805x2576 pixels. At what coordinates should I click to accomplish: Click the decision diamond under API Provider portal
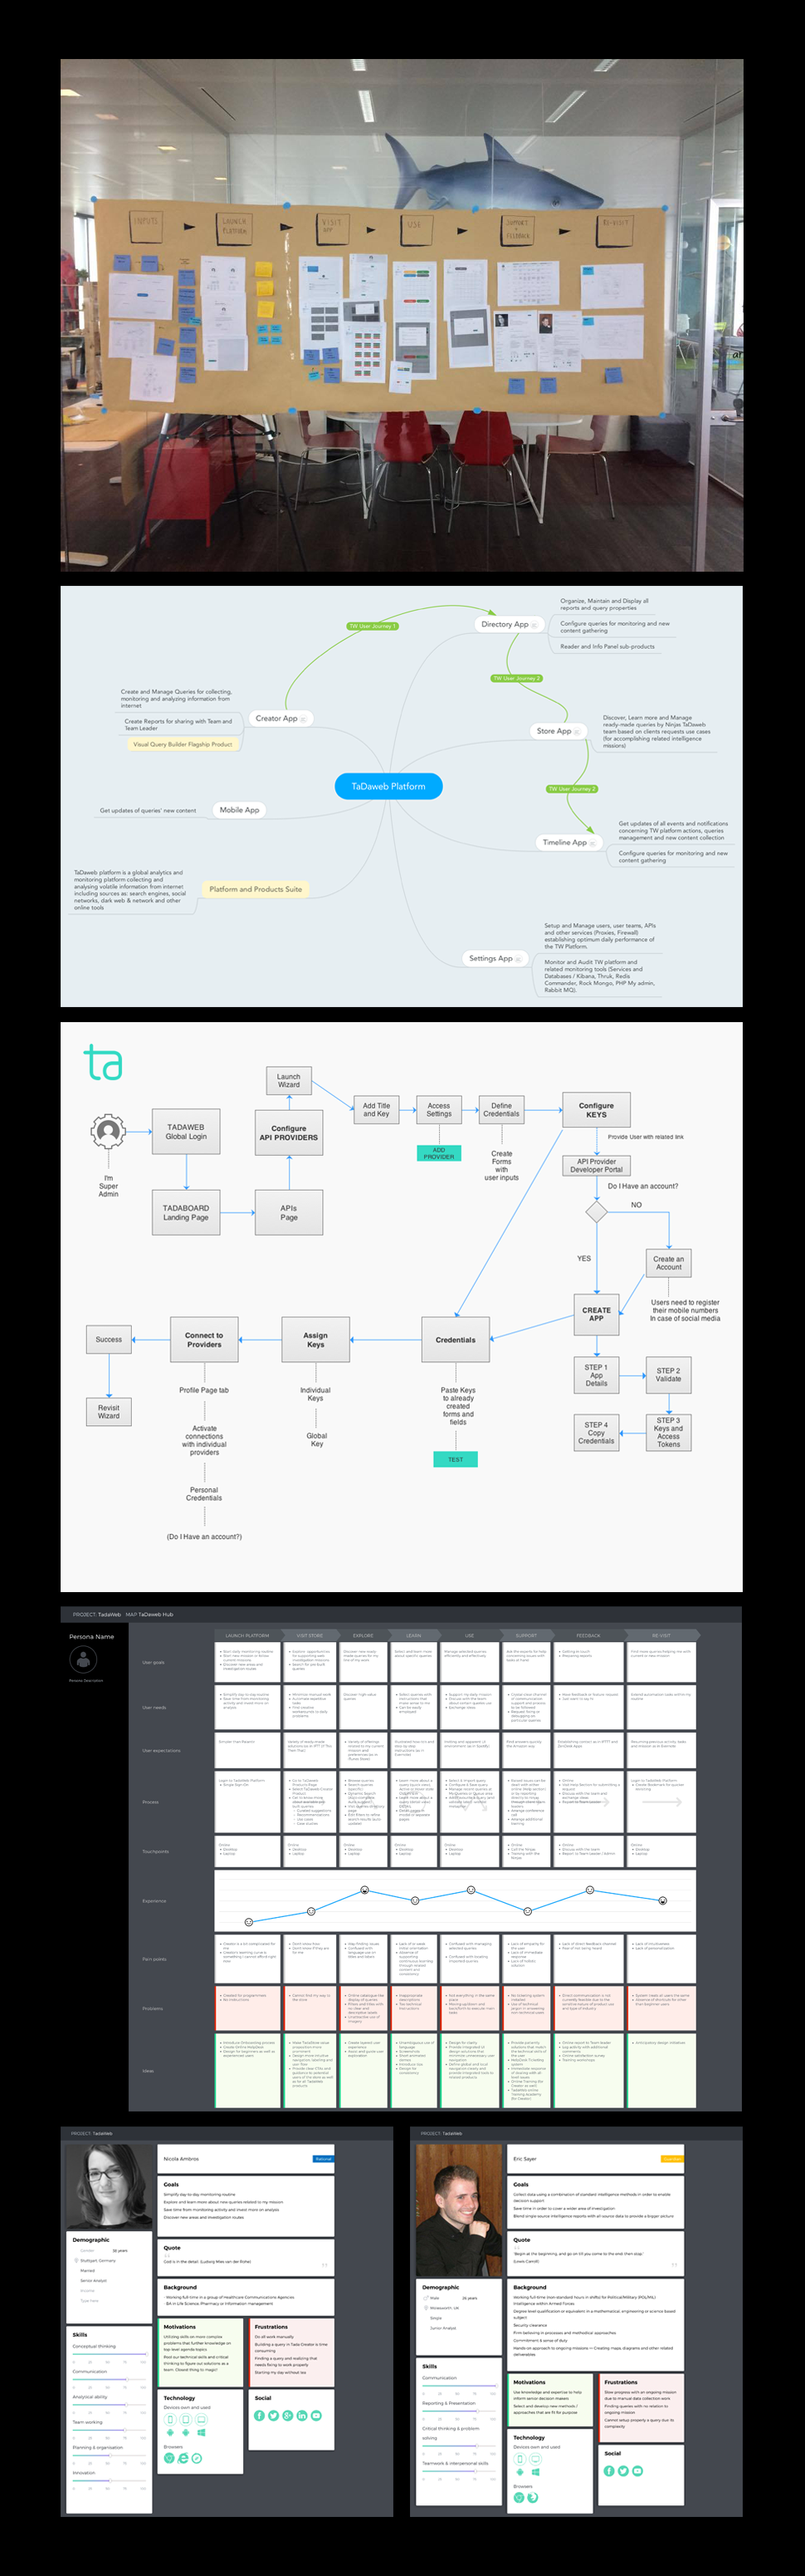pos(596,1212)
